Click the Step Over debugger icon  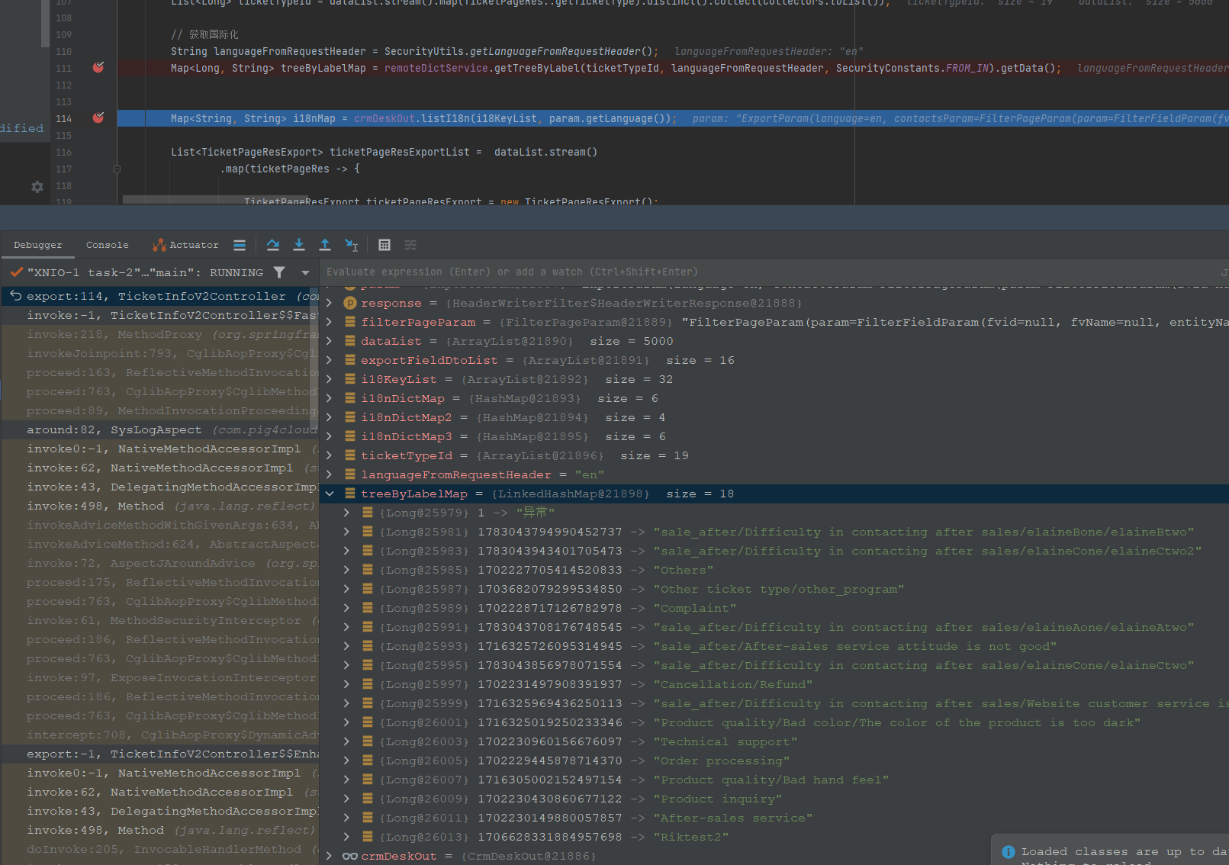[272, 245]
